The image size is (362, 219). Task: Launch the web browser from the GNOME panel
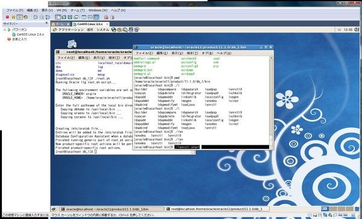(x=113, y=30)
